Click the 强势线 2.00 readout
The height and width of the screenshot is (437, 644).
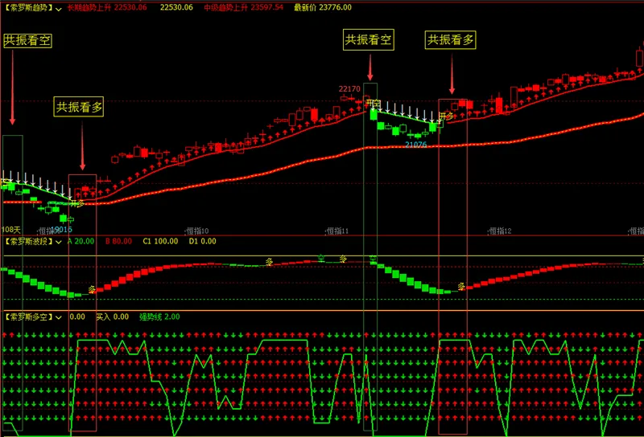(x=159, y=317)
